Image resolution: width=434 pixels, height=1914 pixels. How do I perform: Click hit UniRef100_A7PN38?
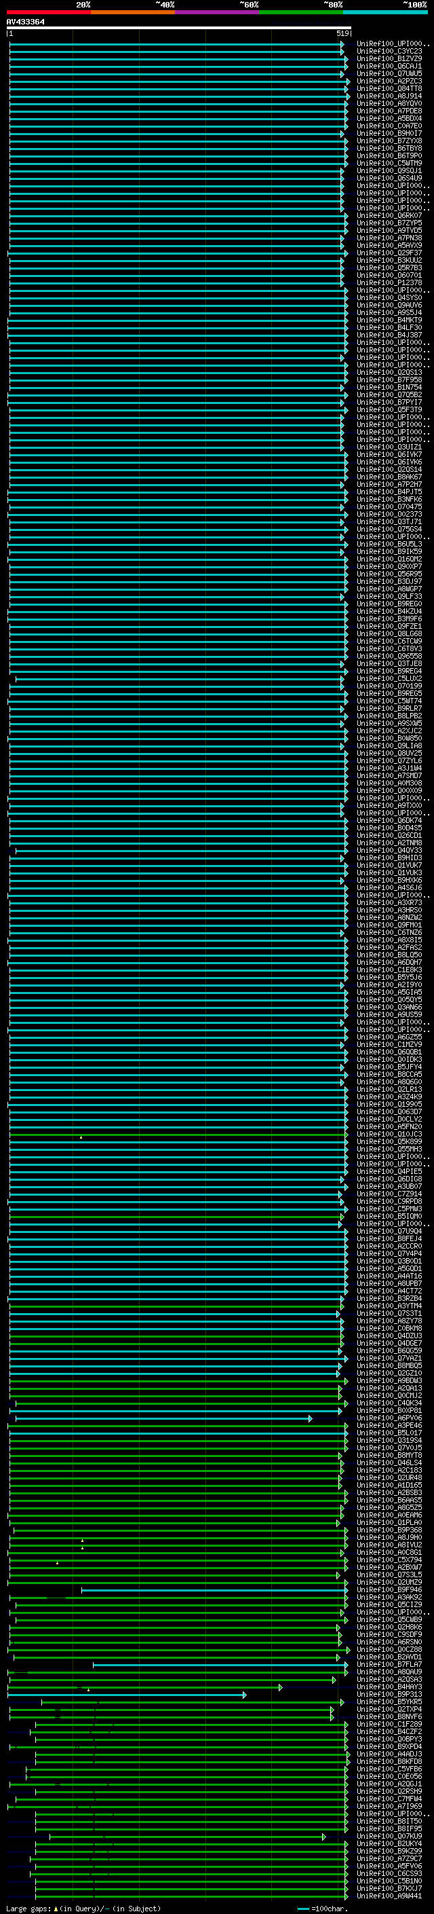pyautogui.click(x=389, y=238)
